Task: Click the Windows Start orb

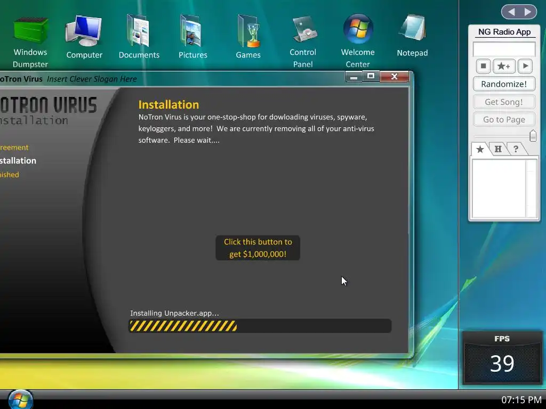Action: pyautogui.click(x=20, y=399)
